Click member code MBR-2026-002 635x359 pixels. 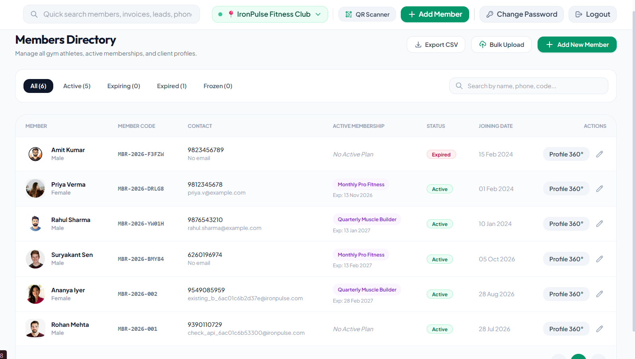click(x=138, y=294)
